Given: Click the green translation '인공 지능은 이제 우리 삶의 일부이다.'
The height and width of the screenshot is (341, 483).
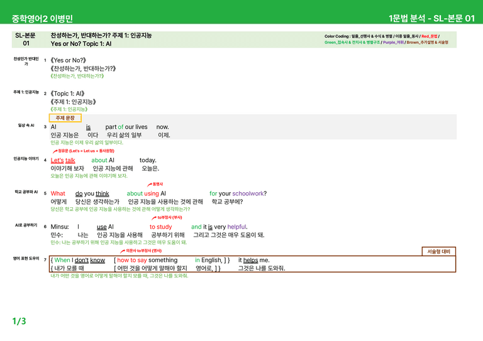Looking at the screenshot, I should click(x=87, y=143).
